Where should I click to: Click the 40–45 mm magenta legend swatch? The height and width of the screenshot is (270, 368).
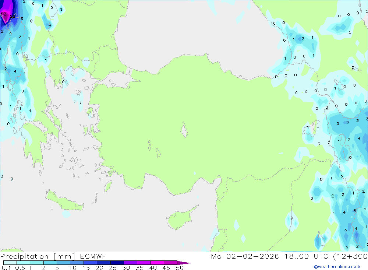(157, 263)
